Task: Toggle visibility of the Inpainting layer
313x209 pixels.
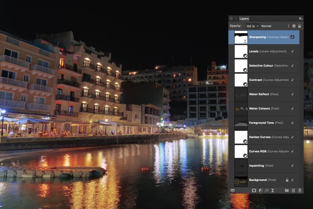Action: (292, 166)
